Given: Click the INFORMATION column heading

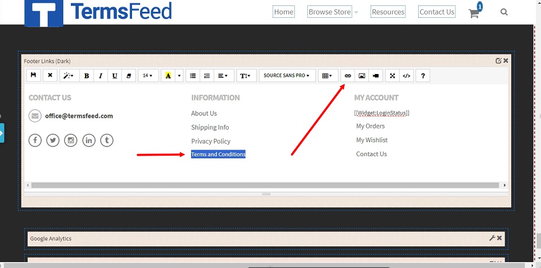Looking at the screenshot, I should 215,98.
